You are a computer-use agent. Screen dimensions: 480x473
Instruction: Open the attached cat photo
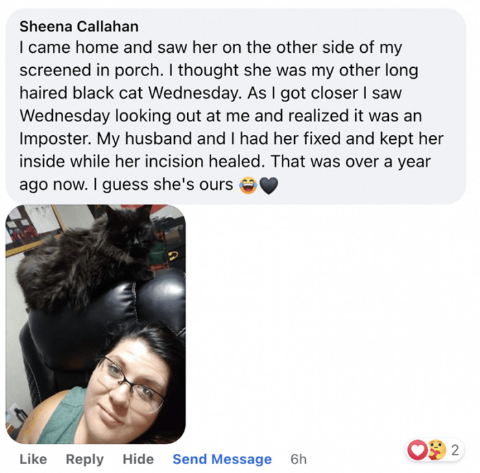[95, 324]
